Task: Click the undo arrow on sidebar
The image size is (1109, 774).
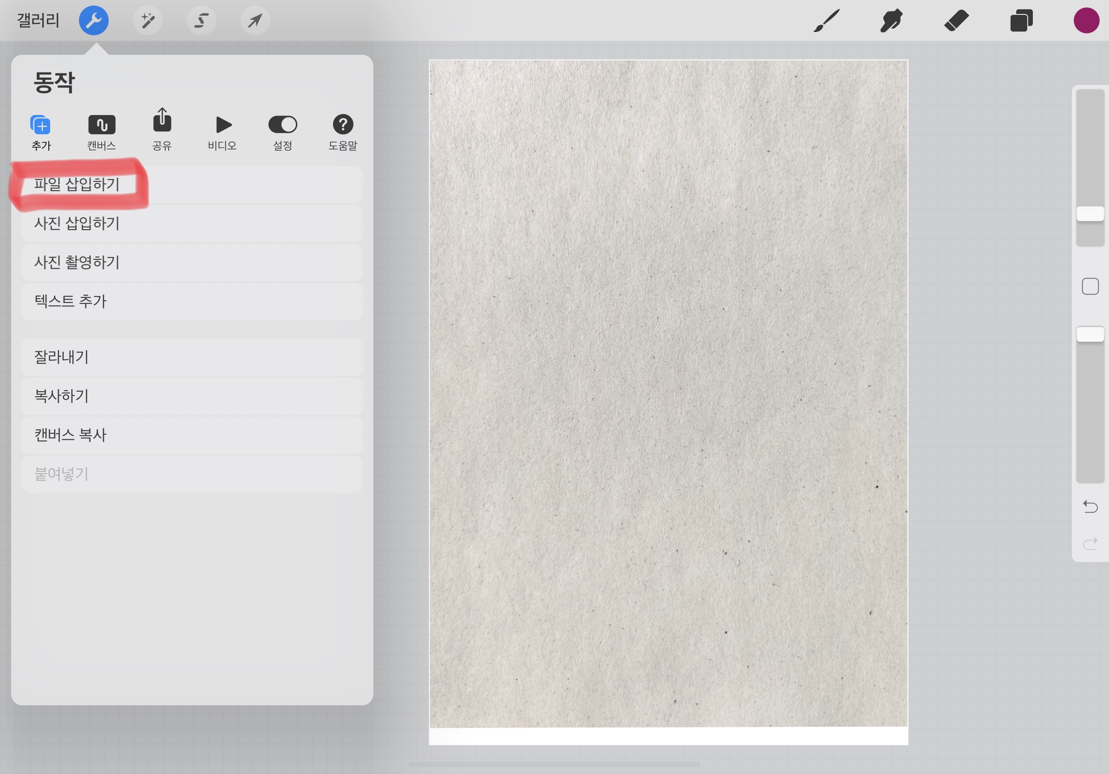Action: 1090,507
